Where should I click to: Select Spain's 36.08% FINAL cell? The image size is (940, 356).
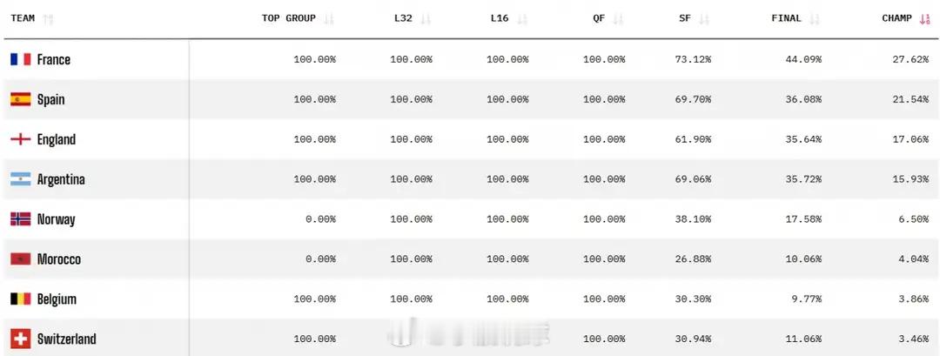tap(803, 99)
